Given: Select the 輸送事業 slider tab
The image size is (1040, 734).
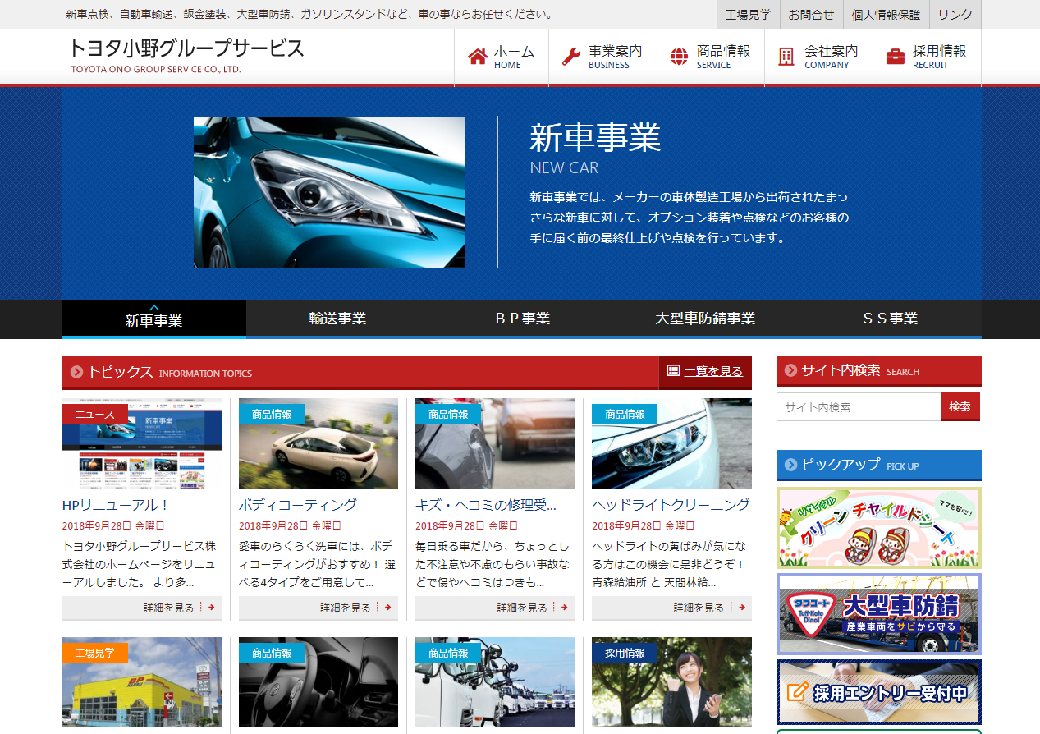Looking at the screenshot, I should click(337, 319).
